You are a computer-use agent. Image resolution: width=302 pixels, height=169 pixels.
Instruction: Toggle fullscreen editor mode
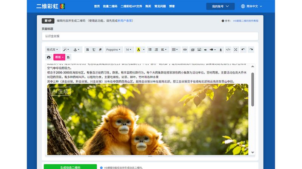point(236,50)
